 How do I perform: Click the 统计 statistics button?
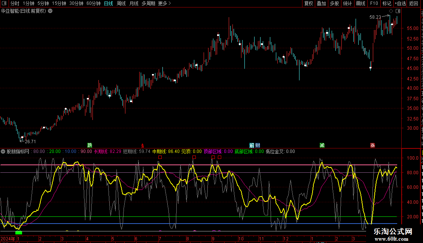347,3
